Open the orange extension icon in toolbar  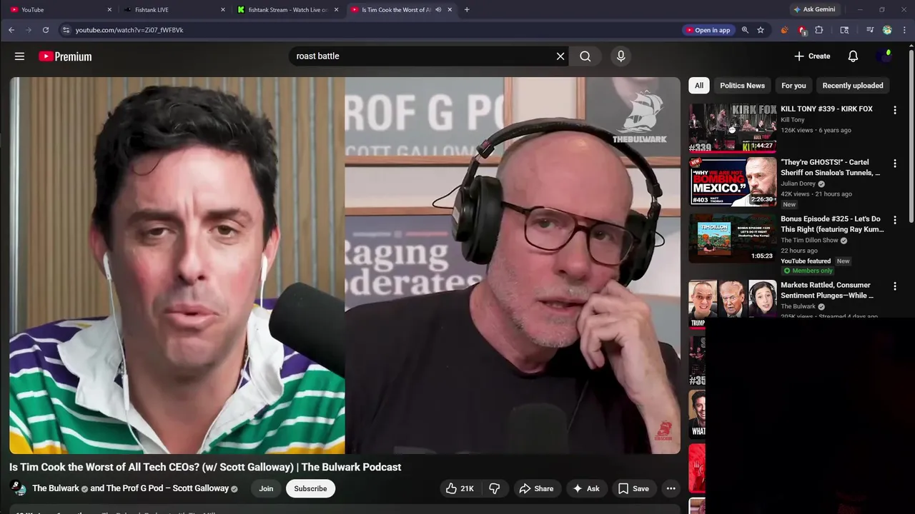pos(784,30)
